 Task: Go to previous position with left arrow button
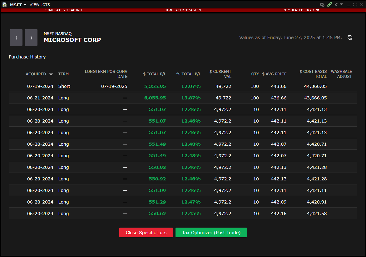pos(16,38)
